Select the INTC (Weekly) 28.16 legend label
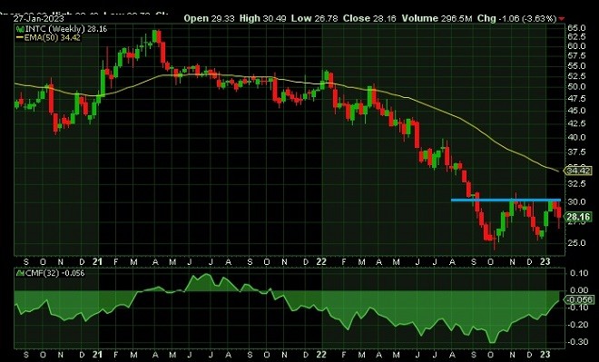The width and height of the screenshot is (599, 362). point(65,29)
